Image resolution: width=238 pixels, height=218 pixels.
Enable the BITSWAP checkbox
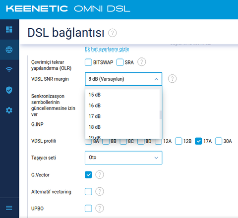pyautogui.click(x=88, y=62)
